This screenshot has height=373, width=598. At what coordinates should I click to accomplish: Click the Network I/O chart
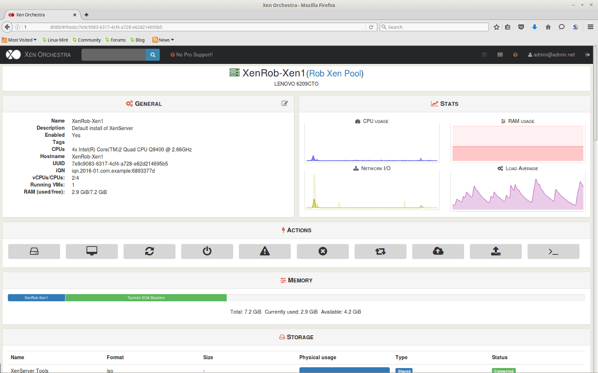[372, 191]
